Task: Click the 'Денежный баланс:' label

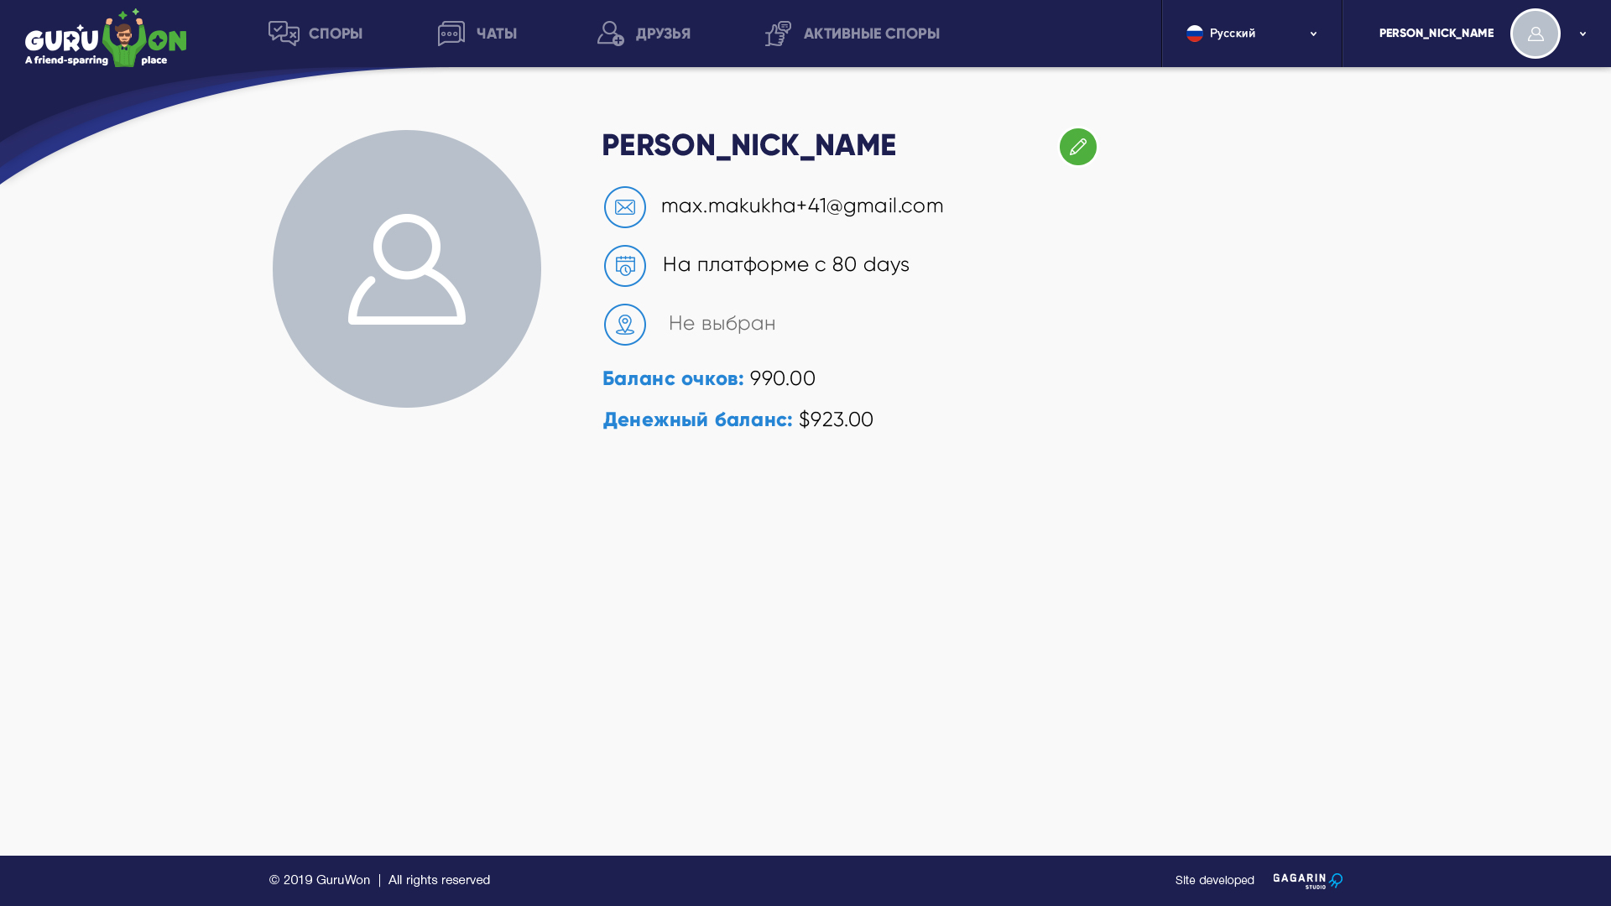Action: (697, 420)
